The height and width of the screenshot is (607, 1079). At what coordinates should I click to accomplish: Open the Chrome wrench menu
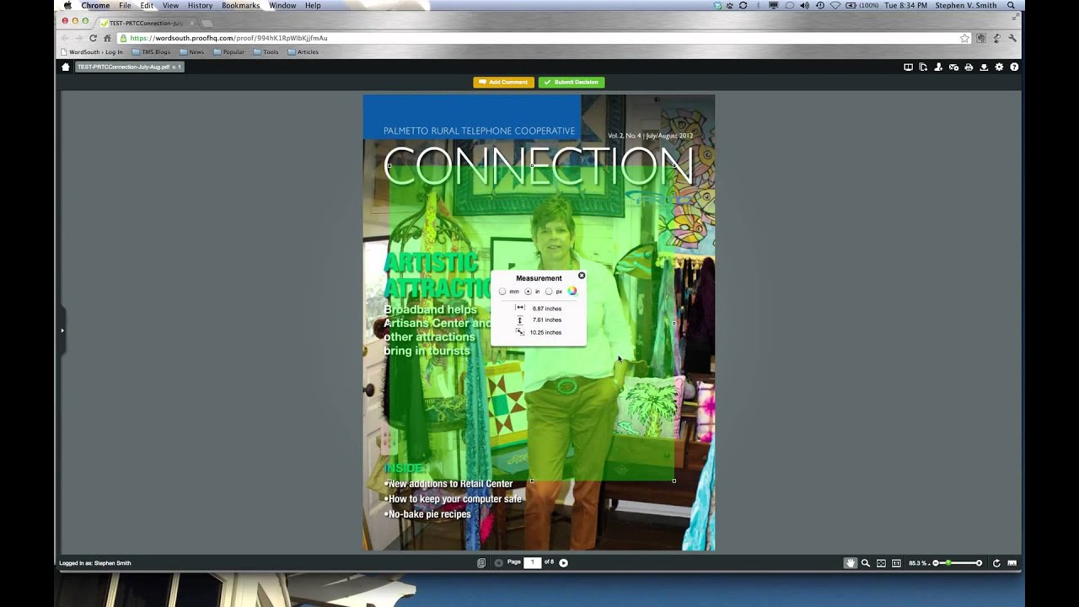(x=1012, y=38)
